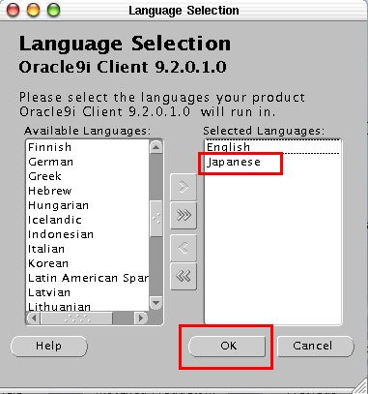Select Greek in Available Languages
368x394 pixels.
[87, 176]
